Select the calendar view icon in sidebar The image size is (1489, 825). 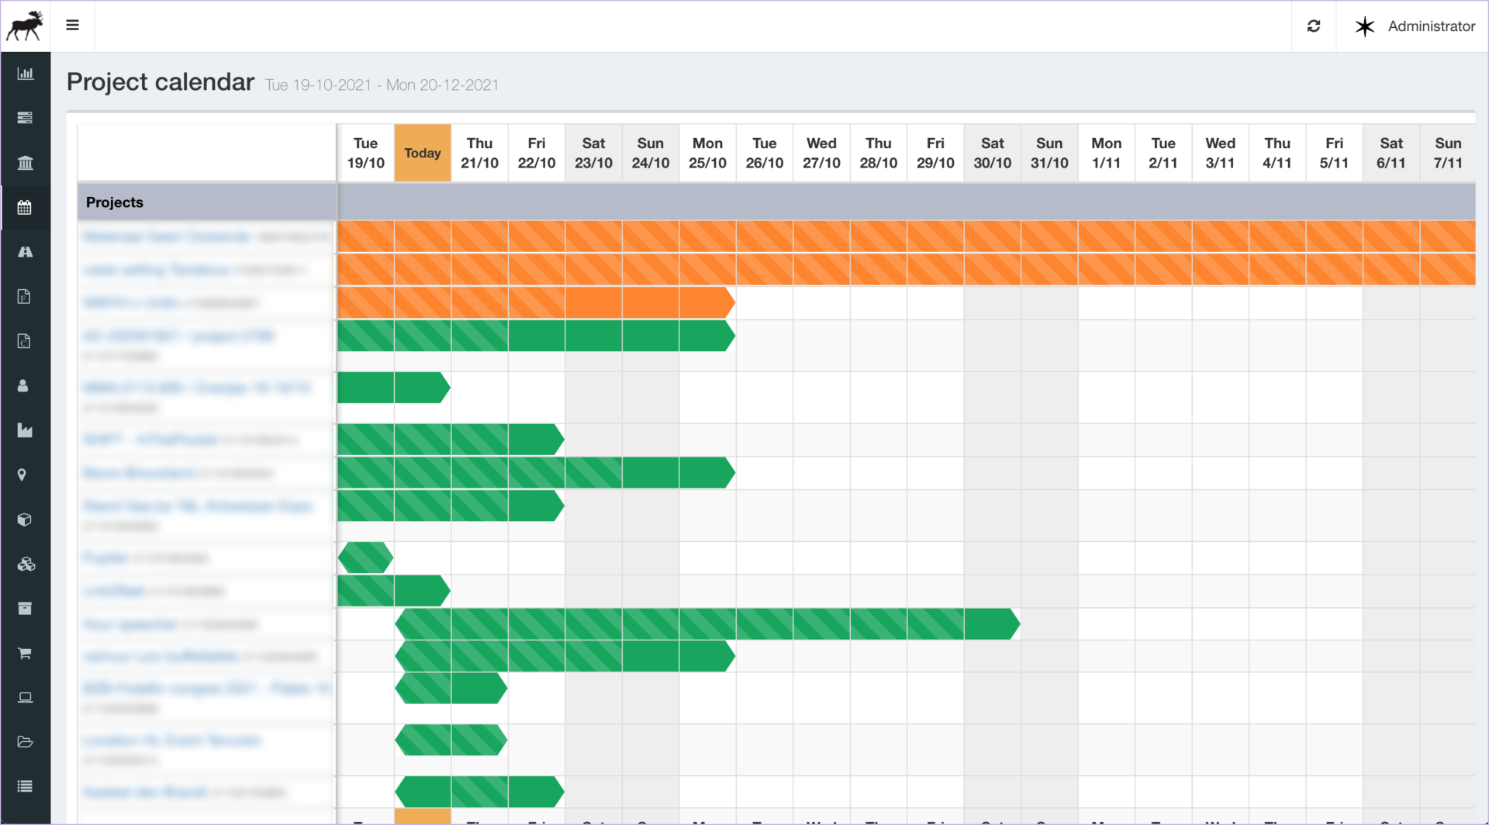click(x=26, y=207)
